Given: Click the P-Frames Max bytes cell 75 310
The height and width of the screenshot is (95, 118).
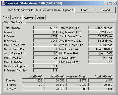Looking at the screenshot, I should coord(54,85).
